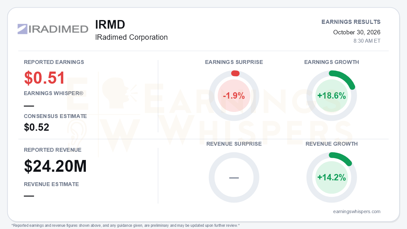Select the reported earnings value $0.51
This screenshot has width=407, height=229.
coord(45,78)
